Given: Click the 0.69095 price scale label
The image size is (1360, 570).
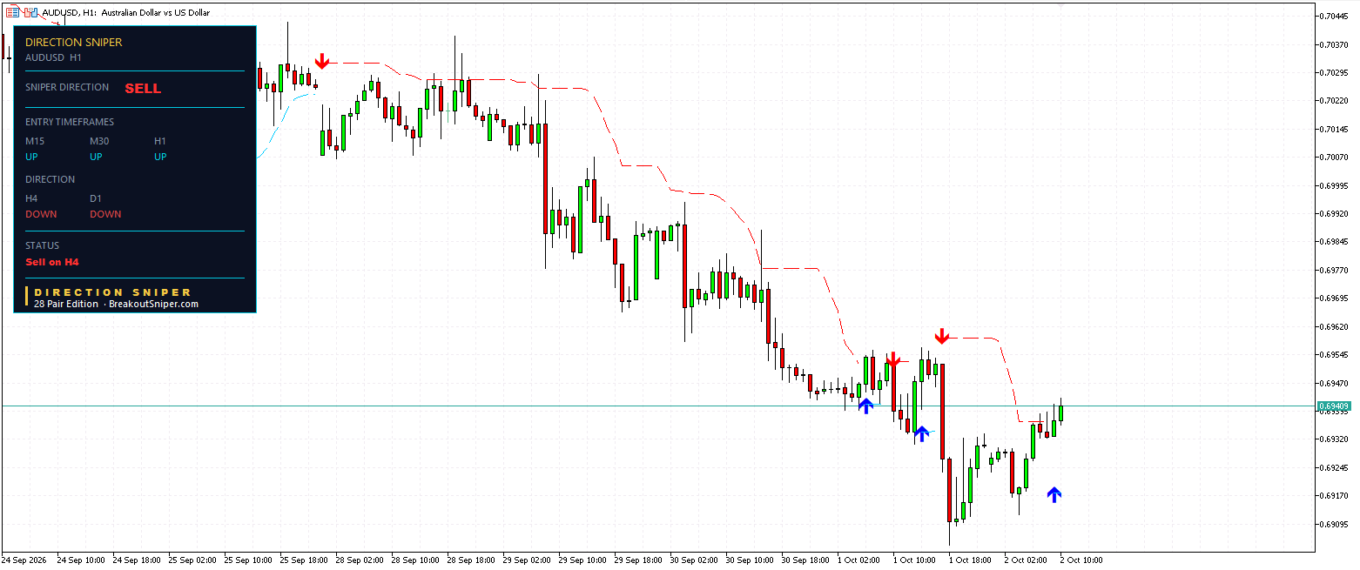Looking at the screenshot, I should tap(1335, 524).
